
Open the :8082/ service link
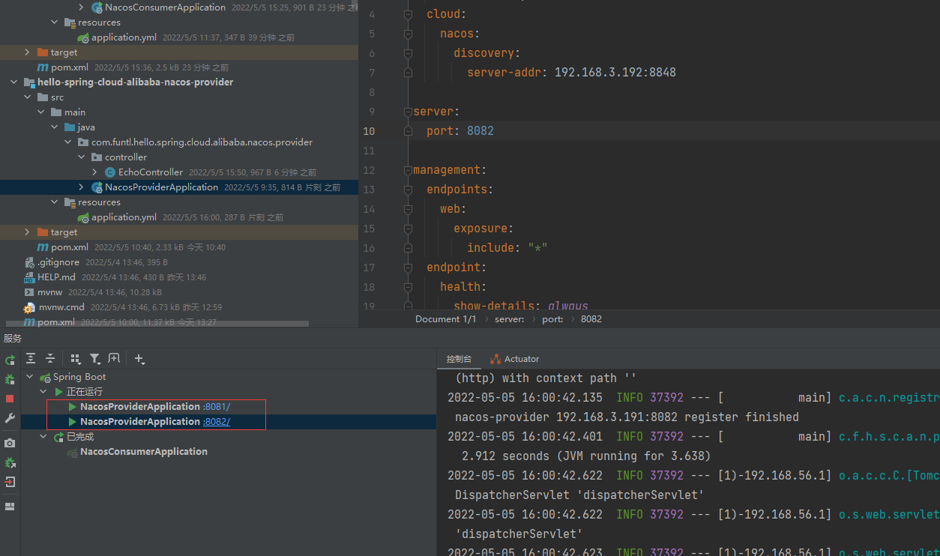(217, 422)
